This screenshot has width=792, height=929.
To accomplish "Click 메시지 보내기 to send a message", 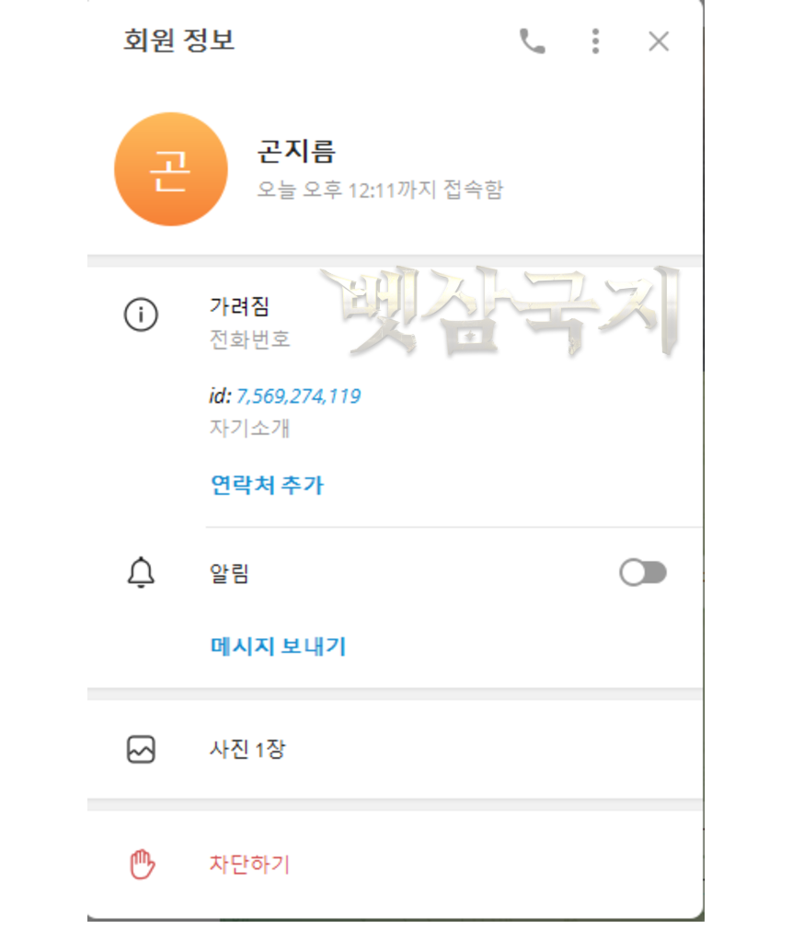I will tap(278, 646).
